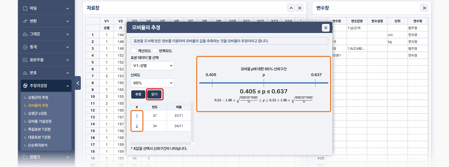Click the 창열기 folder icon
The width and height of the screenshot is (449, 167).
pyautogui.click(x=25, y=157)
